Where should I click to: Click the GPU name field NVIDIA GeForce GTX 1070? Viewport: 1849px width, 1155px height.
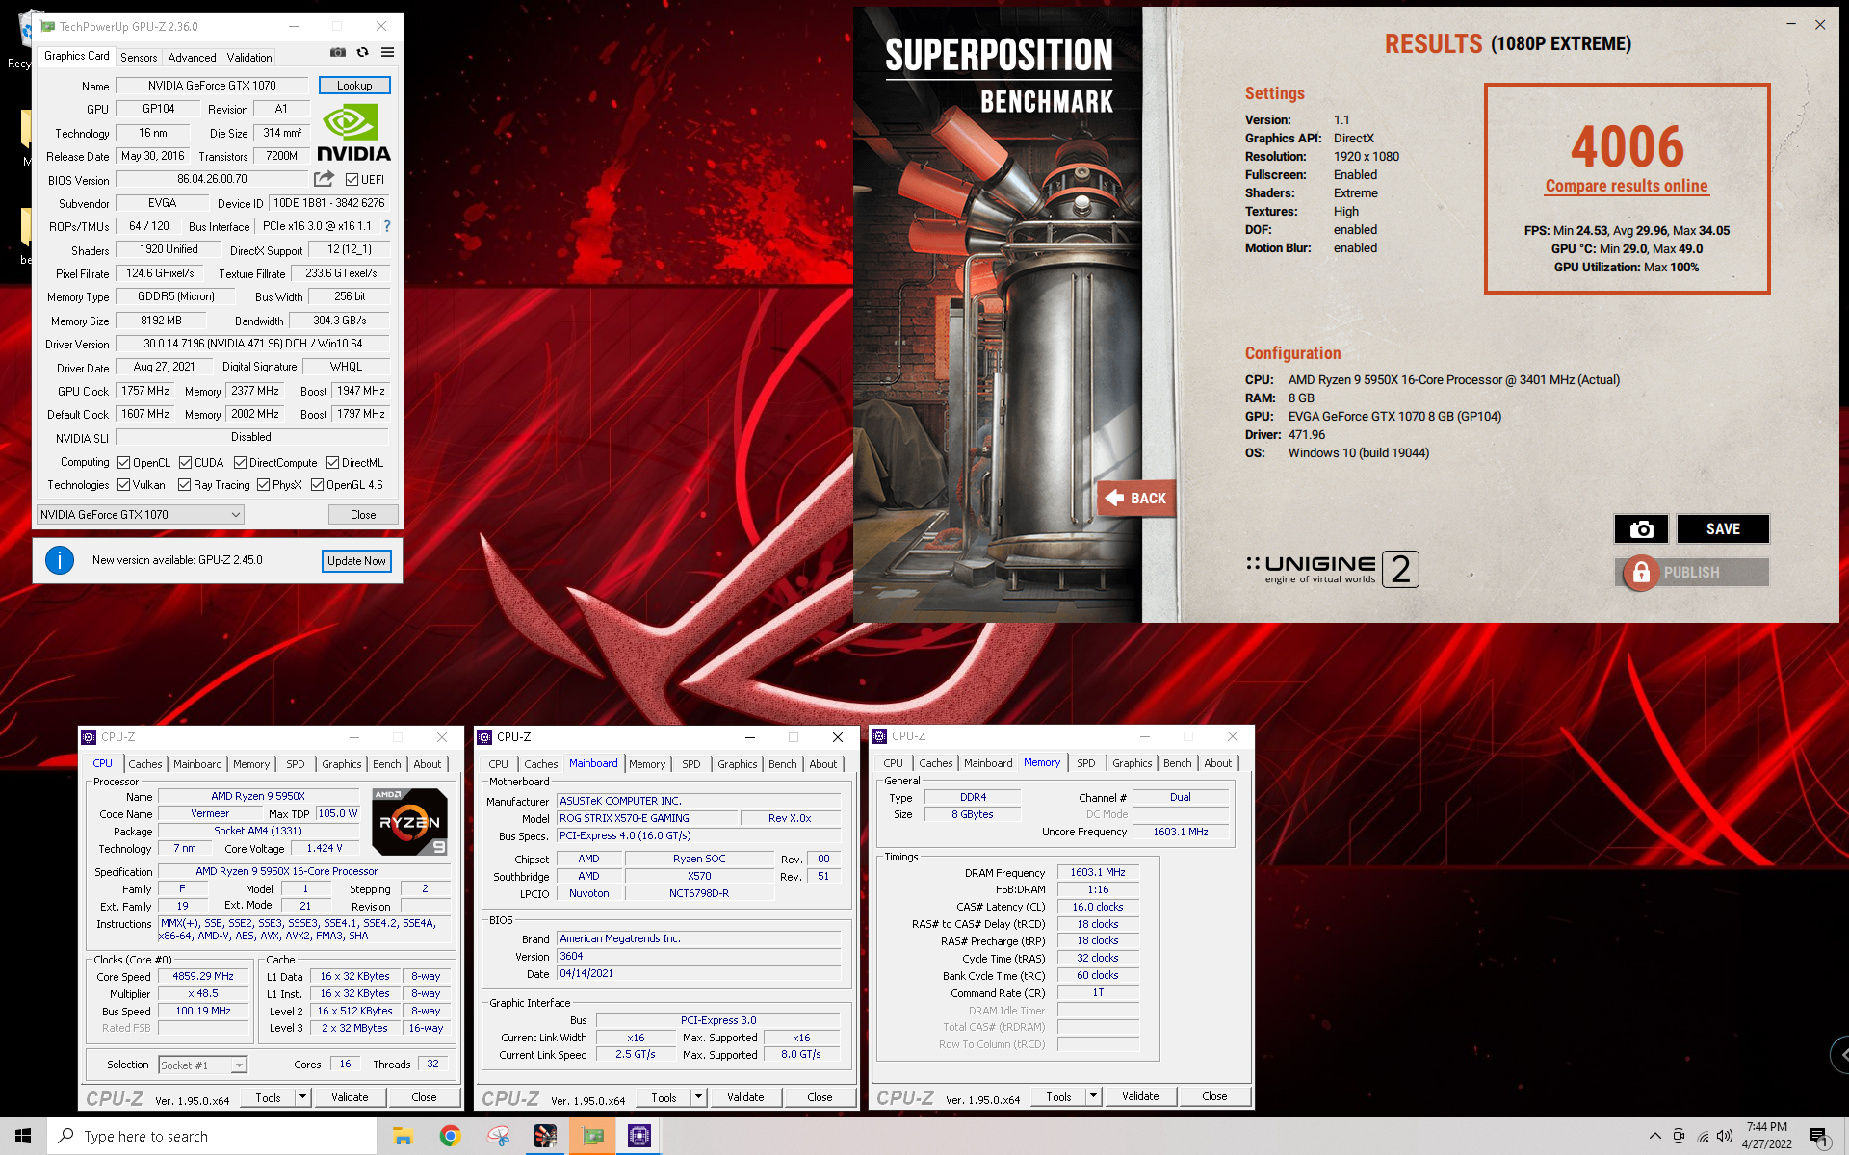tap(212, 86)
